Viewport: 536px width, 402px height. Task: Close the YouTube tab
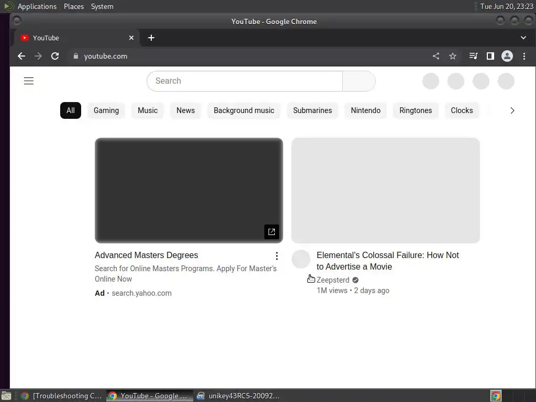pos(131,38)
